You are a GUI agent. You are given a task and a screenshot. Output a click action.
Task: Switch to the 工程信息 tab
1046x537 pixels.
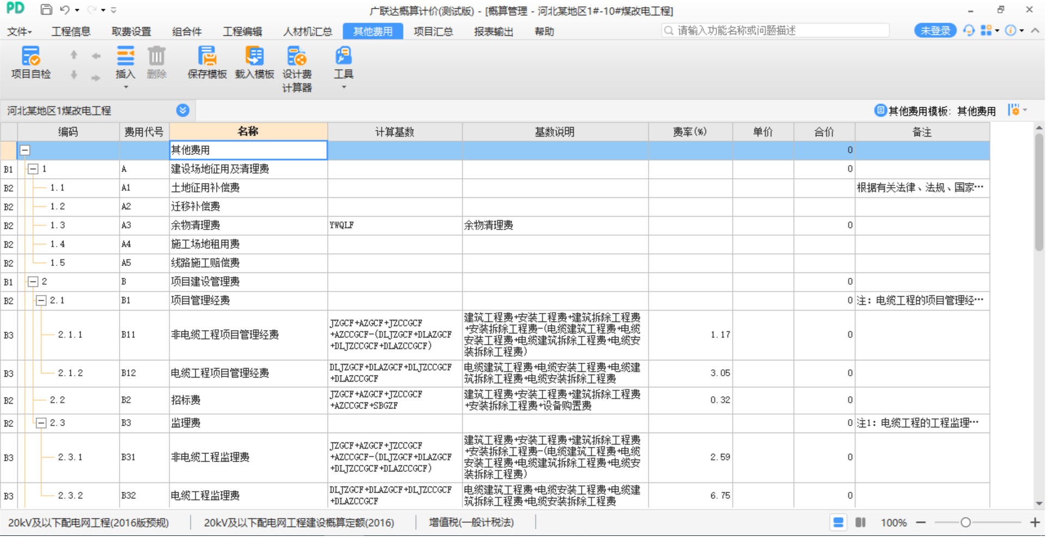click(71, 32)
